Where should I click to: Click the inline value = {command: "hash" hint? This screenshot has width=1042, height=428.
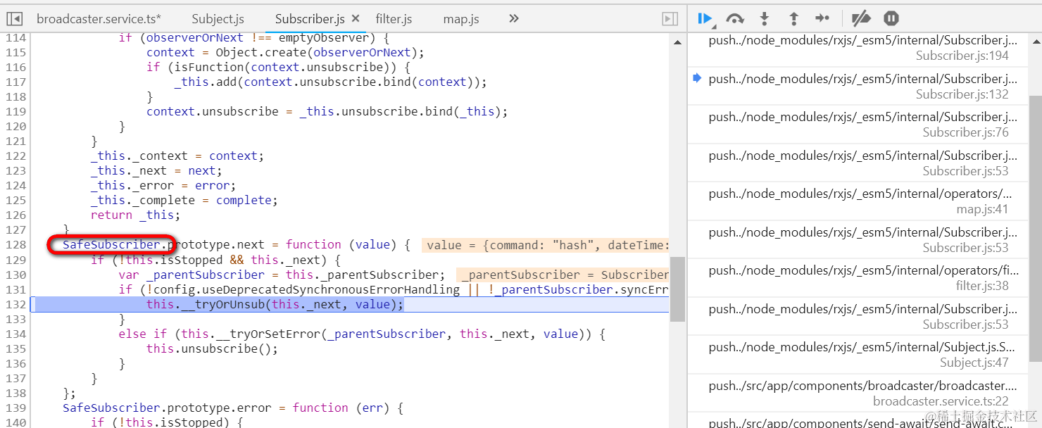pos(546,245)
